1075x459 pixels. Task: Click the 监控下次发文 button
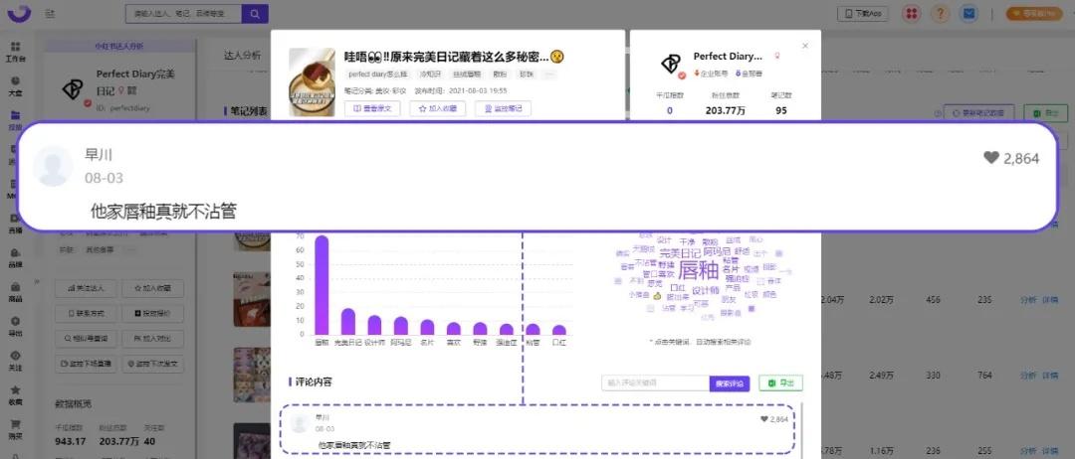pyautogui.click(x=153, y=364)
